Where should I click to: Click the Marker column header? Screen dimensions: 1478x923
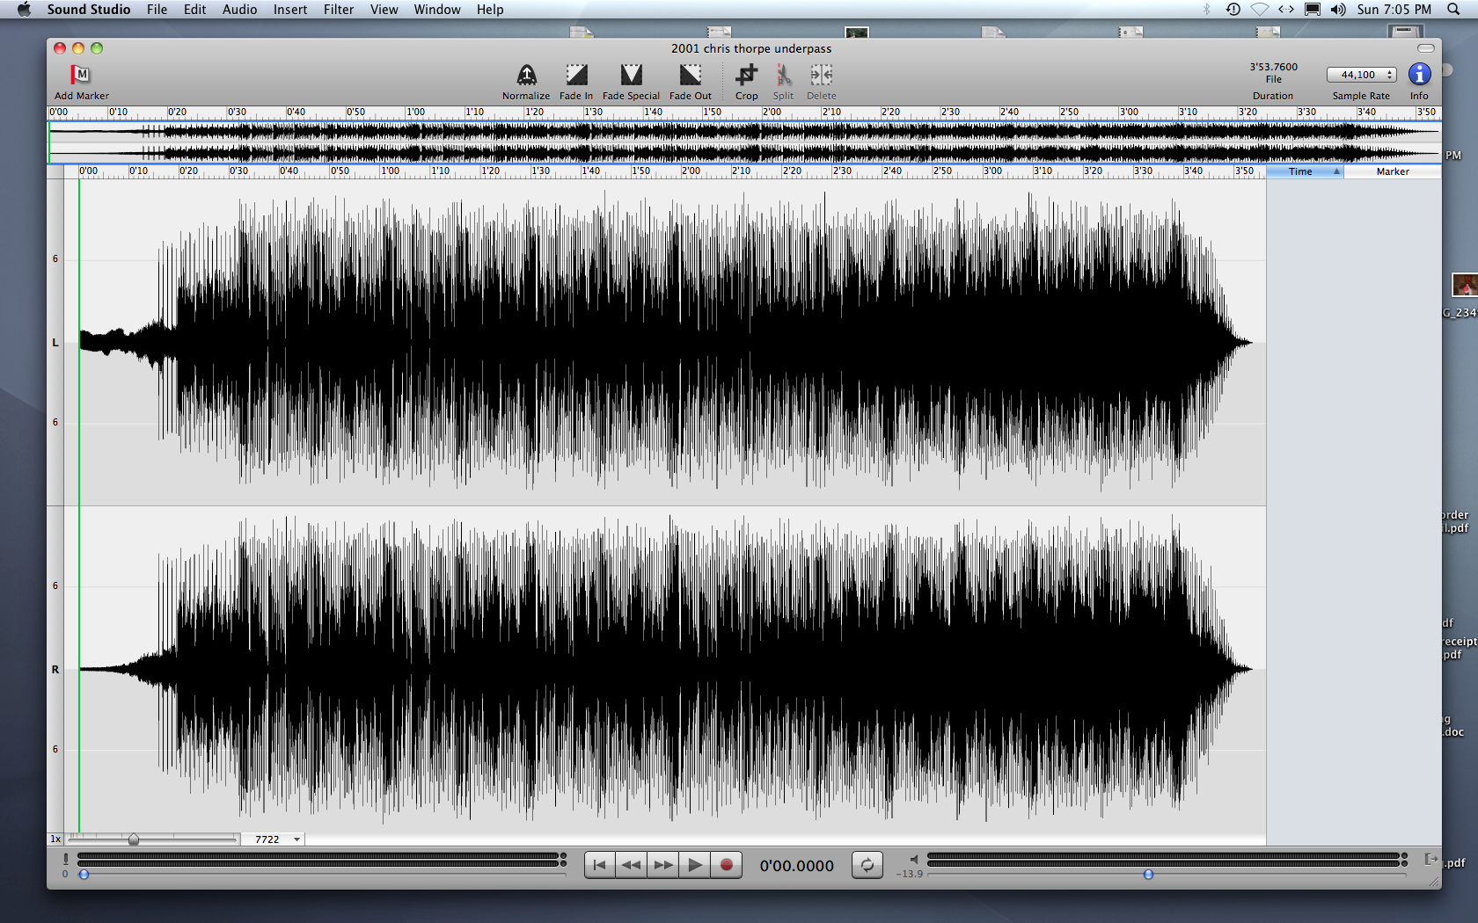[x=1393, y=171]
